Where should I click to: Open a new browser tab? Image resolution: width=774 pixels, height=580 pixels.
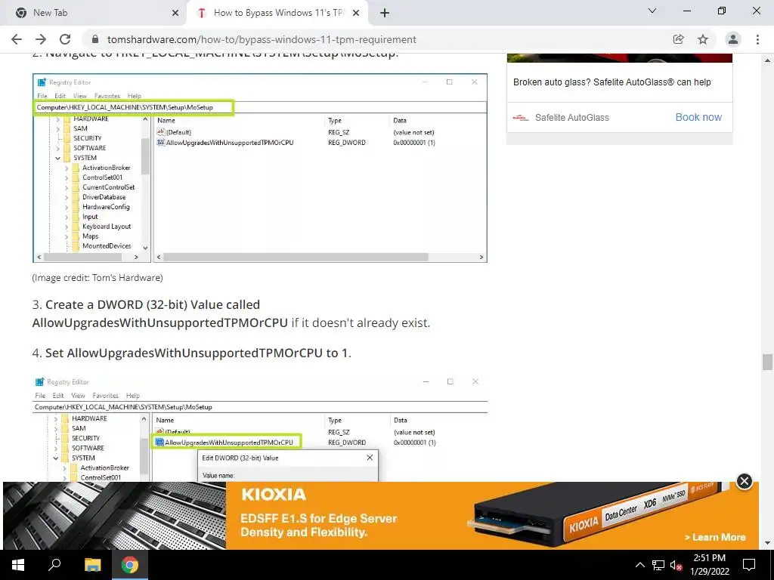(385, 14)
